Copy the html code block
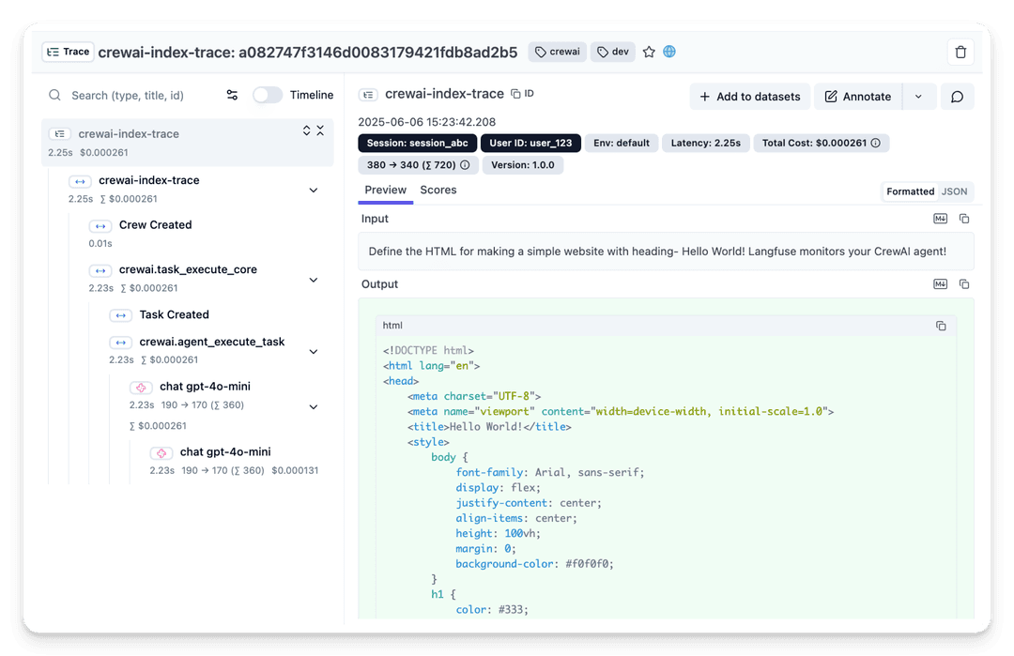This screenshot has width=1014, height=656. click(941, 326)
